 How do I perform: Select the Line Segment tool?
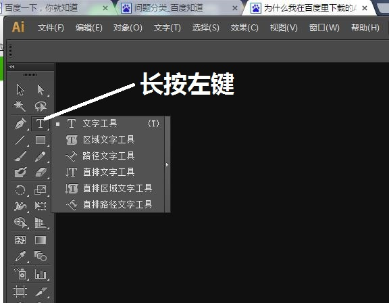(x=20, y=140)
